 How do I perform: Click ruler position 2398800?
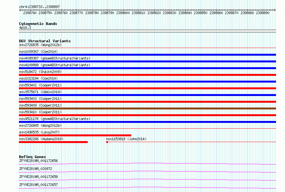click(x=123, y=13)
